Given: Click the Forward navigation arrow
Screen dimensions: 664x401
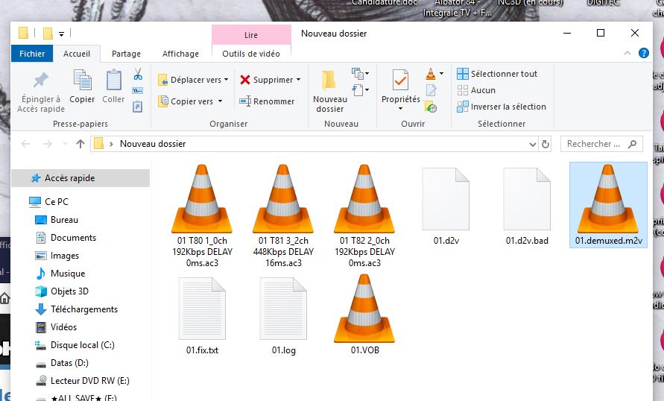Looking at the screenshot, I should click(48, 144).
